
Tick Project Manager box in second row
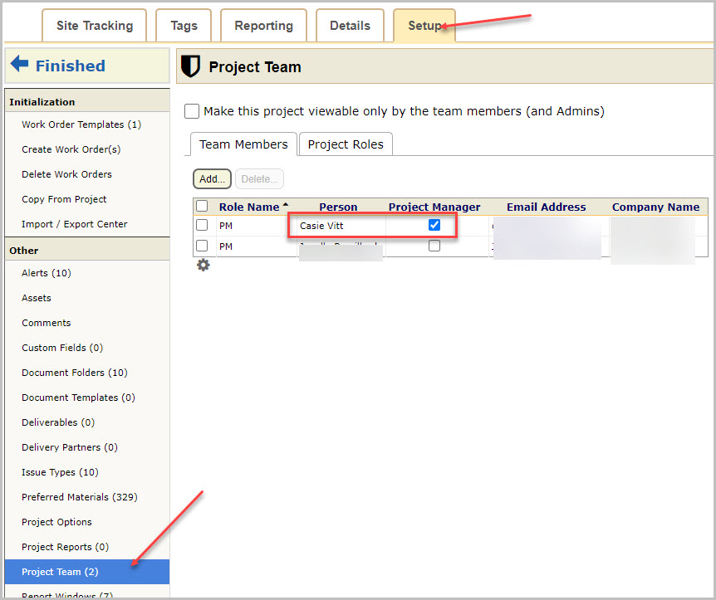pyautogui.click(x=434, y=246)
